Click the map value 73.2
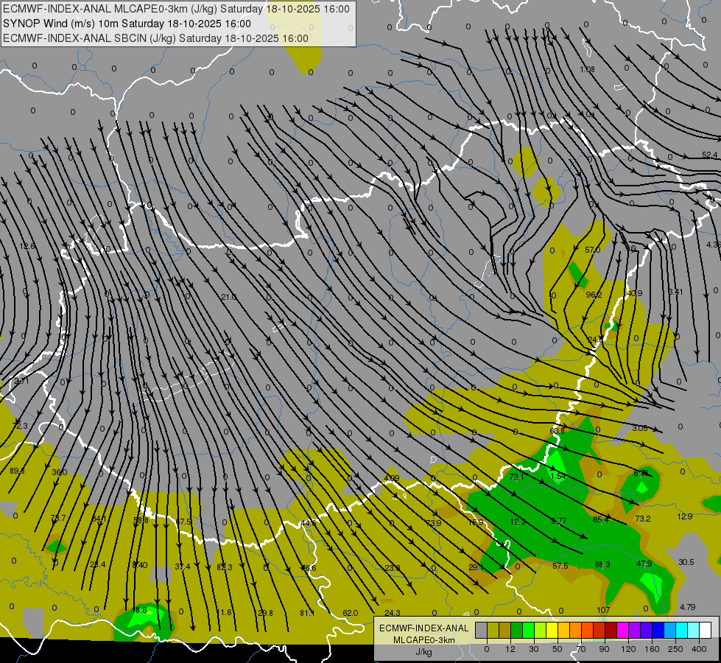 (x=643, y=519)
